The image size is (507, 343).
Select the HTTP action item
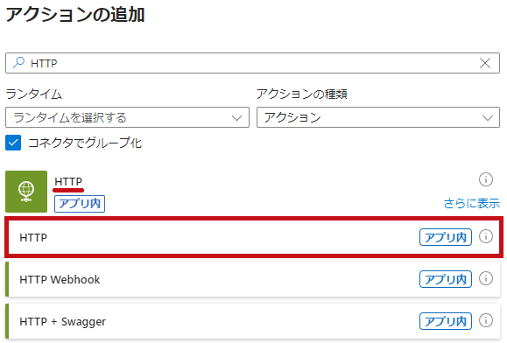pyautogui.click(x=254, y=237)
